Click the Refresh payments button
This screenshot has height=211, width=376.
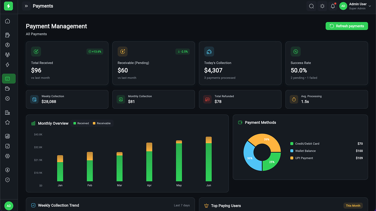click(347, 26)
